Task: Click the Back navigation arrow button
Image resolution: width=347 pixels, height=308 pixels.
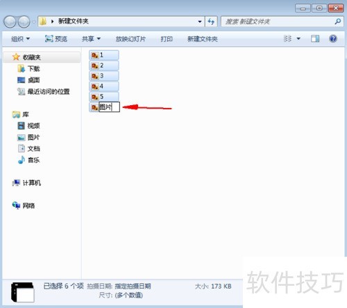Action: [x=10, y=21]
